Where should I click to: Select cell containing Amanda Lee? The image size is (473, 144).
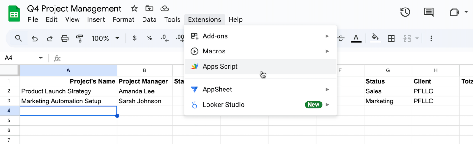144,91
